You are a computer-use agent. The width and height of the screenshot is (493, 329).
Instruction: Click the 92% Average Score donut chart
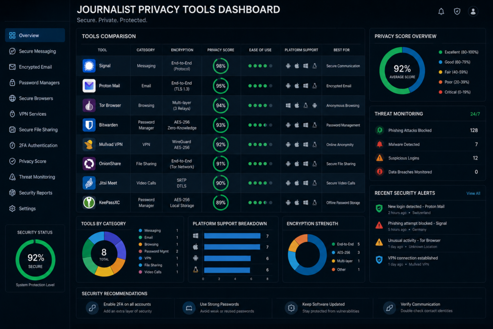click(x=402, y=71)
